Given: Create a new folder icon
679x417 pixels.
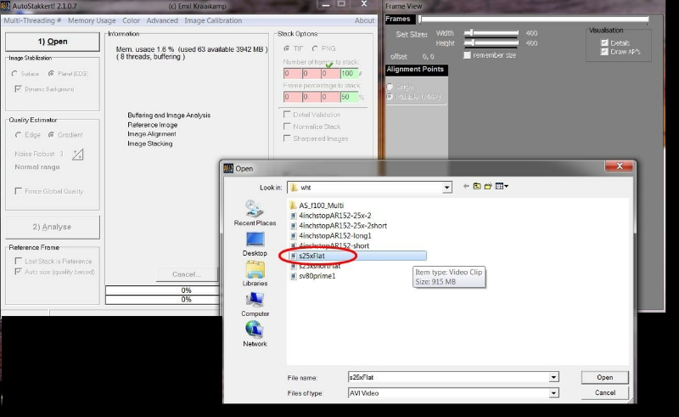Looking at the screenshot, I should click(x=489, y=186).
